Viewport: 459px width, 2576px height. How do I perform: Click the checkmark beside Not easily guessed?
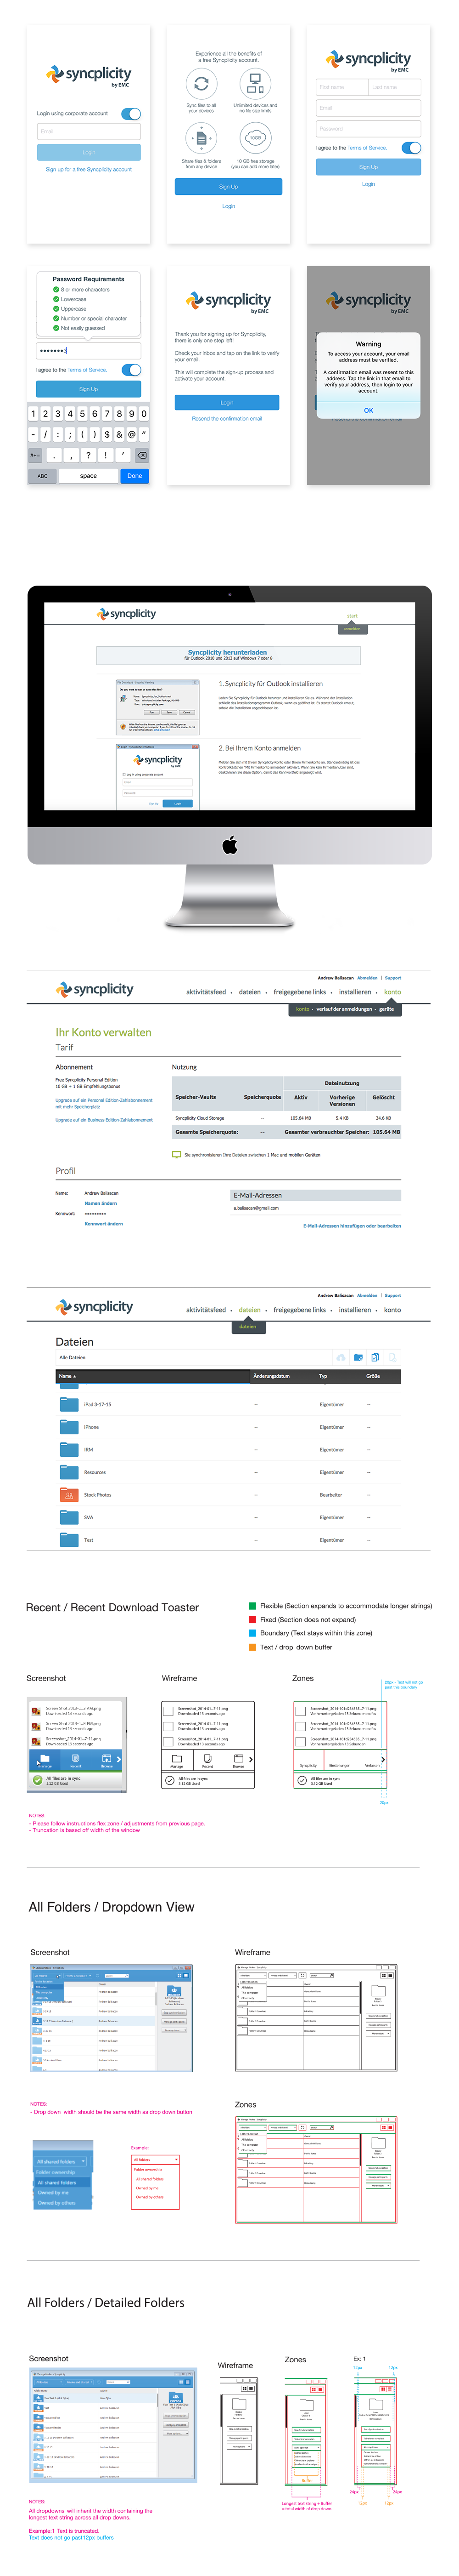pos(57,328)
